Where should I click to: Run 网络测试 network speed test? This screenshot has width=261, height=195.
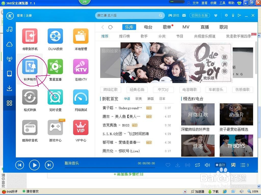81,97
